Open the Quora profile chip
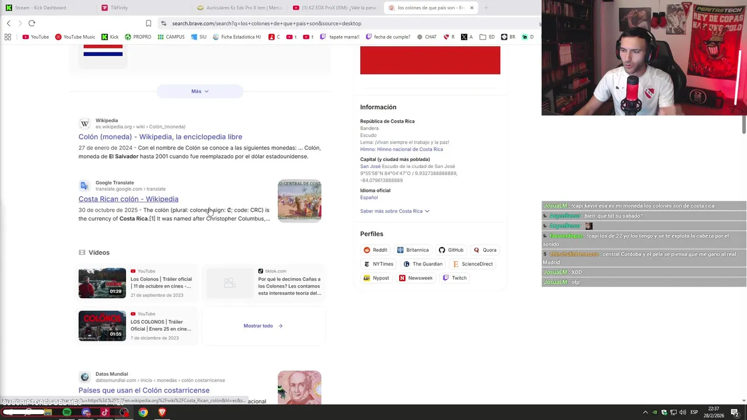The height and width of the screenshot is (420, 747). (x=485, y=250)
